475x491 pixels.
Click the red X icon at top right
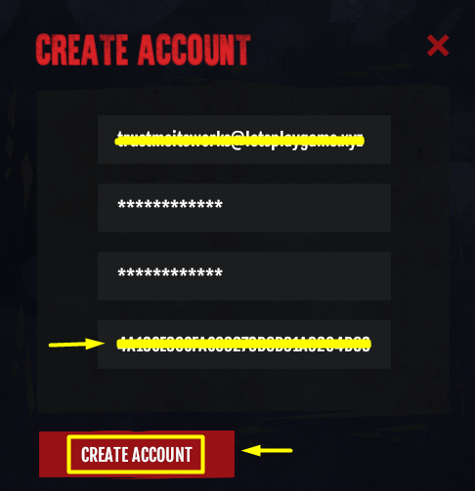pos(438,46)
